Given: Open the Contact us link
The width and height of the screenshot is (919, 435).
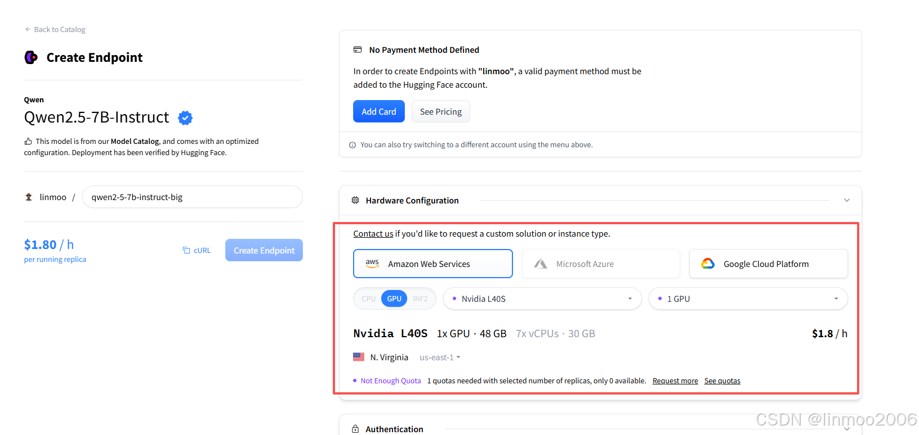Looking at the screenshot, I should tap(373, 234).
